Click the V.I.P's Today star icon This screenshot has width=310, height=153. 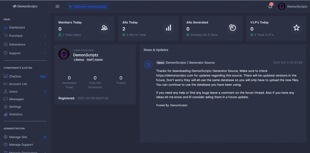click(x=296, y=28)
